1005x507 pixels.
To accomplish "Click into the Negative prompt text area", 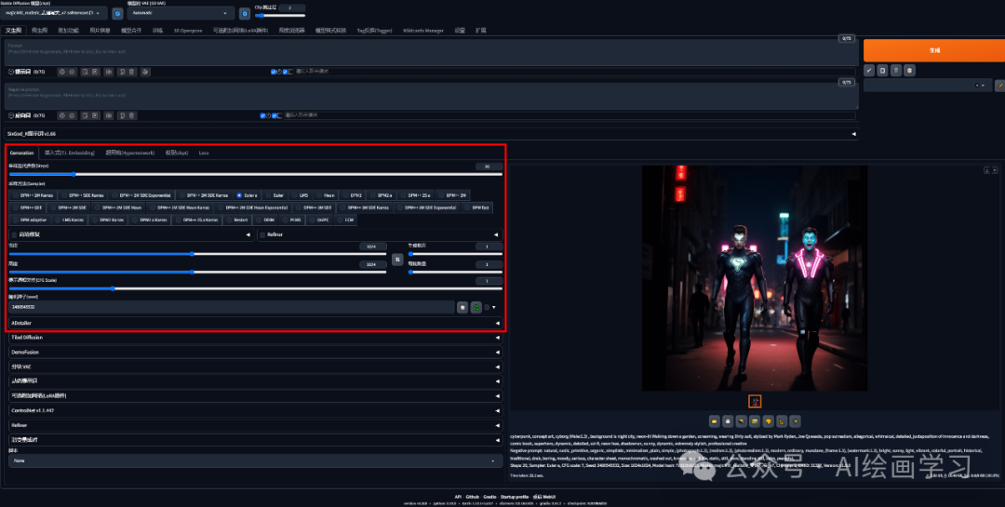I will click(x=431, y=96).
